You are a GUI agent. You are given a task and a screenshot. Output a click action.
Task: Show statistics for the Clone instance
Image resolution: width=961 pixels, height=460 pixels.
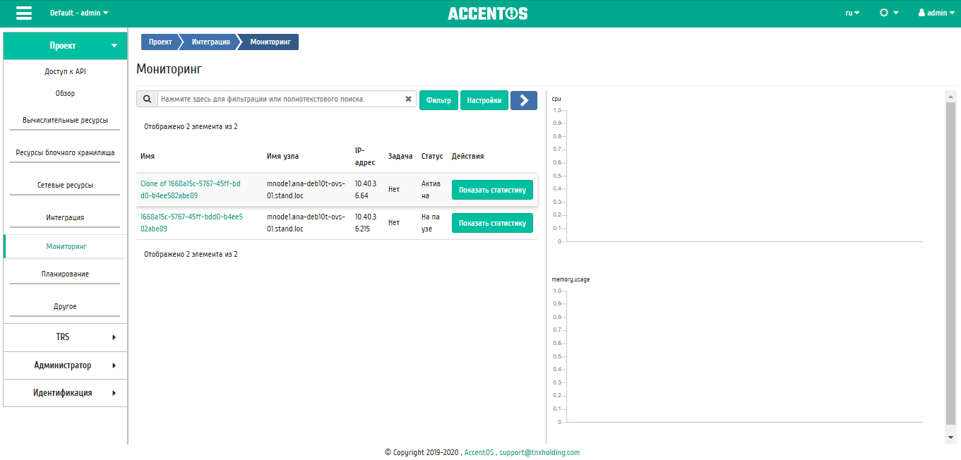pos(492,190)
